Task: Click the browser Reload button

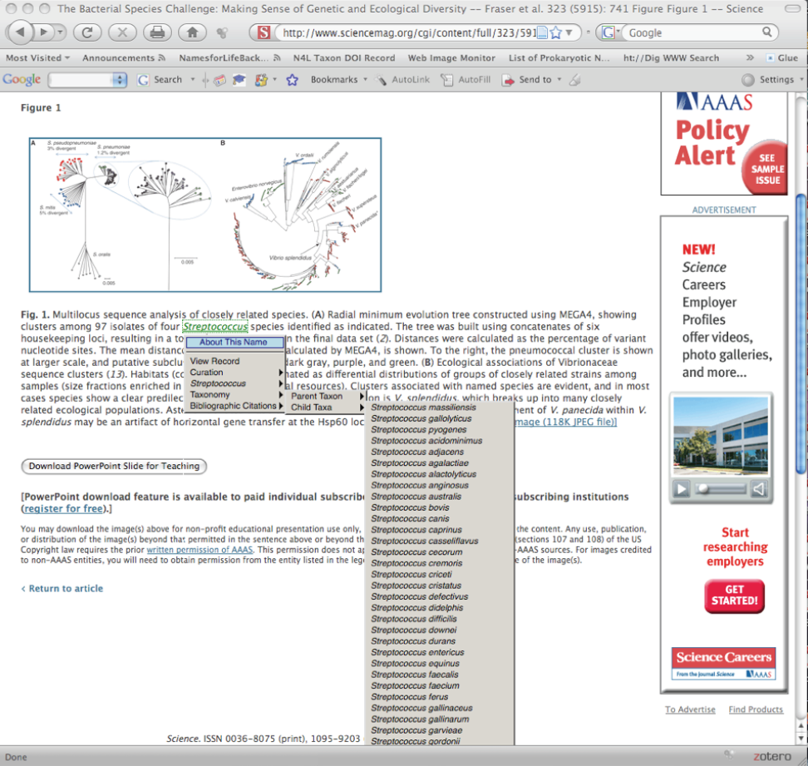Action: (x=87, y=32)
